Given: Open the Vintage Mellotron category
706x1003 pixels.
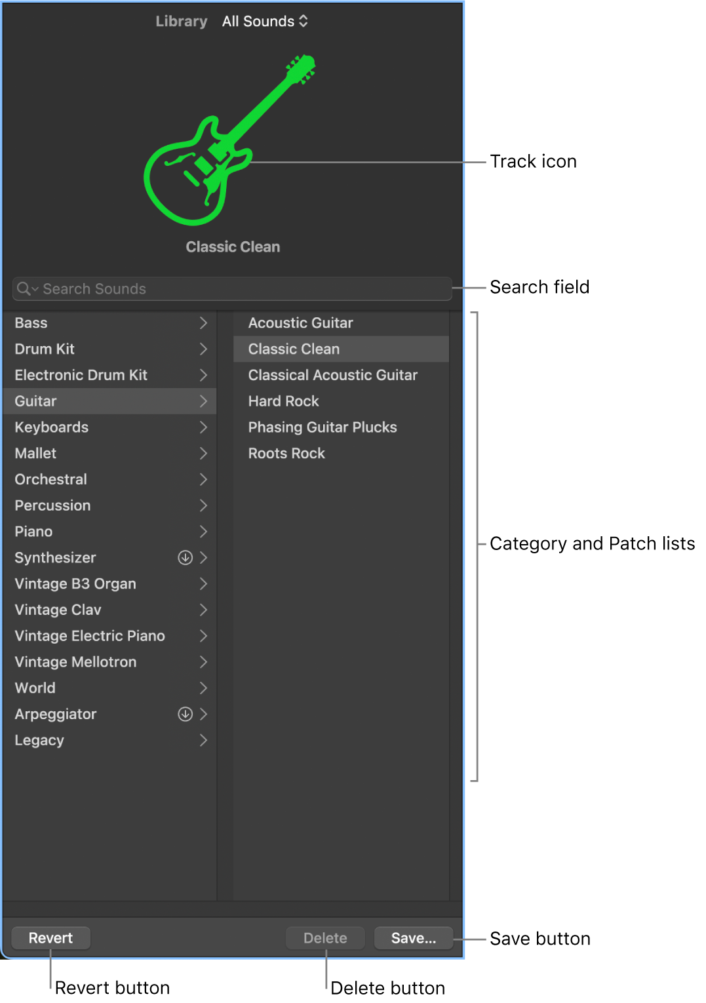Looking at the screenshot, I should (x=75, y=662).
